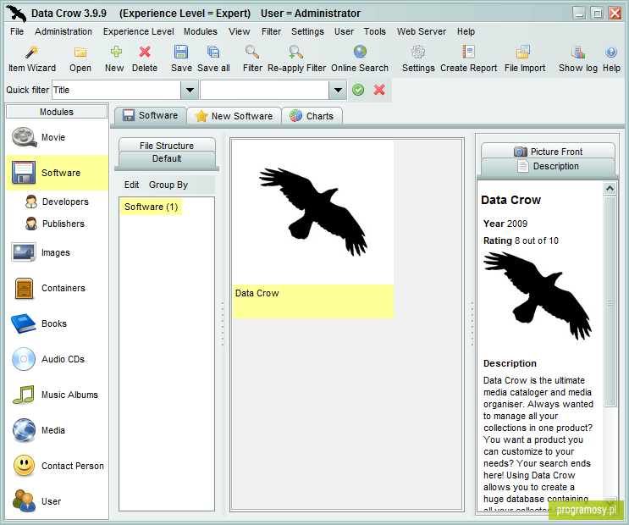Open the Filter magnifier tool
The width and height of the screenshot is (629, 525).
pos(252,58)
